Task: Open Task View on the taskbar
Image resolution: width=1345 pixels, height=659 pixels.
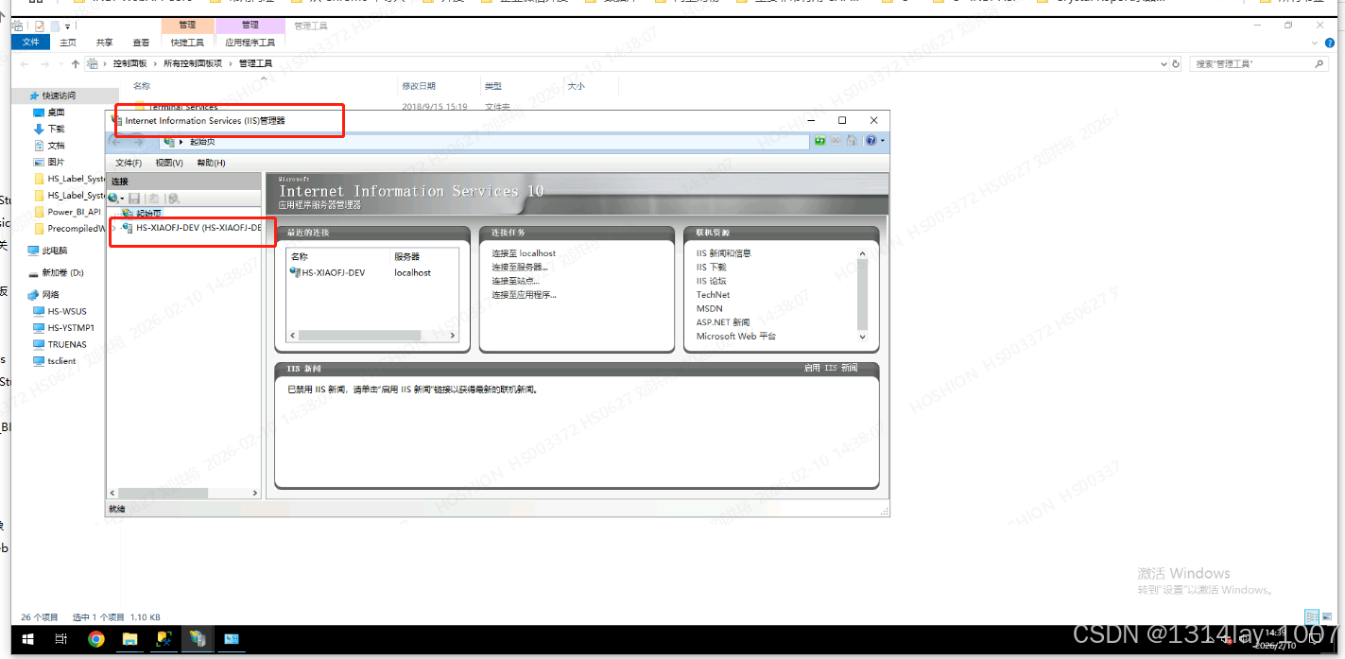Action: click(x=60, y=639)
